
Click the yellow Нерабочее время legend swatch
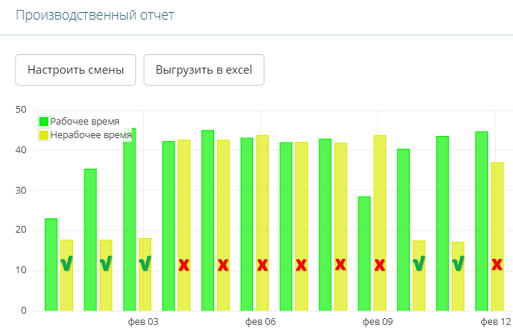coord(44,135)
